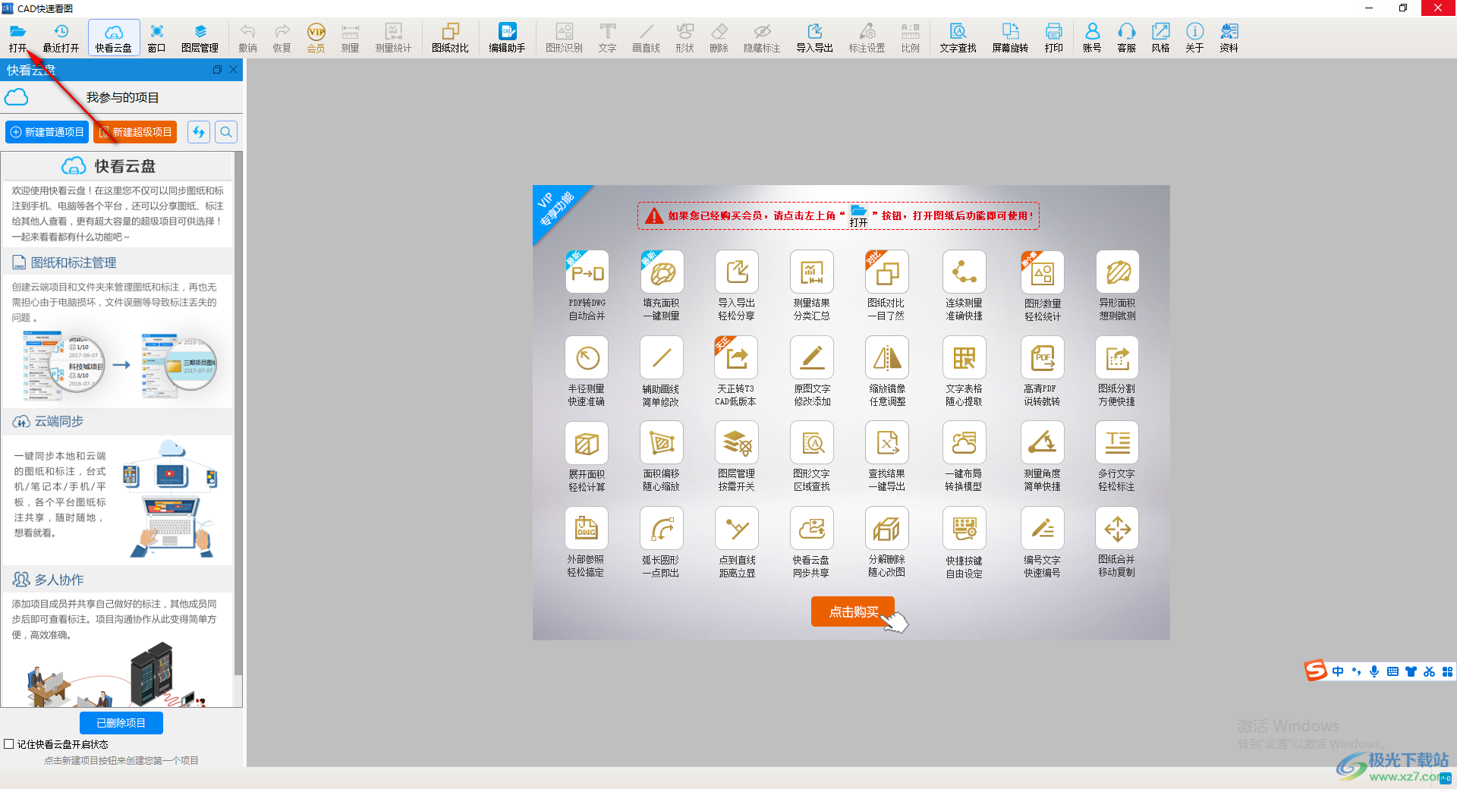The width and height of the screenshot is (1457, 789).
Task: Click the 文字查找 text search icon
Action: pos(958,37)
